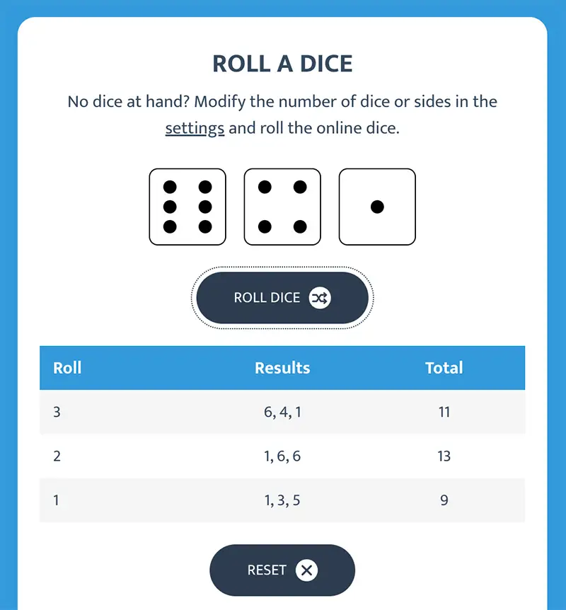Click roll number 3 in the table
The width and height of the screenshot is (566, 610).
tap(57, 412)
